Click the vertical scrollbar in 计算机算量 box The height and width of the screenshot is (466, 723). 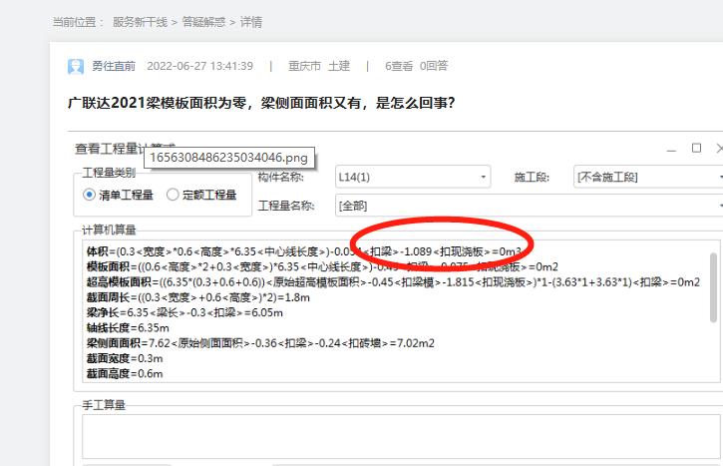(713, 287)
